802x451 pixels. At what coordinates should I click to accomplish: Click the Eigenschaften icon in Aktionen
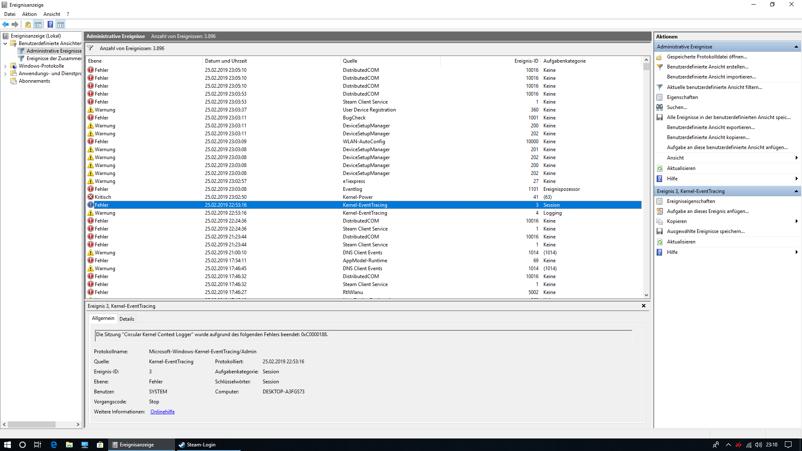(x=660, y=97)
